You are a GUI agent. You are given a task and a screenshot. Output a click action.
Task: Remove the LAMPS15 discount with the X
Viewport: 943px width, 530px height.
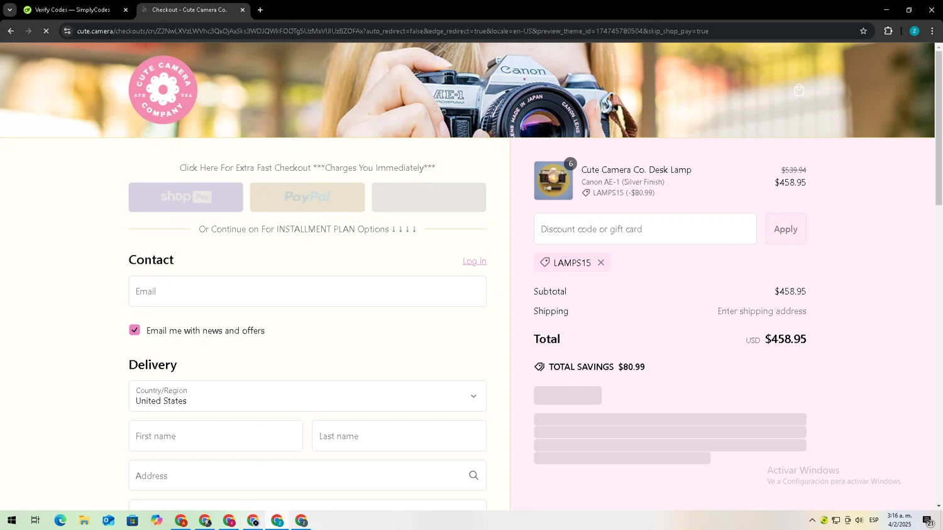tap(601, 262)
